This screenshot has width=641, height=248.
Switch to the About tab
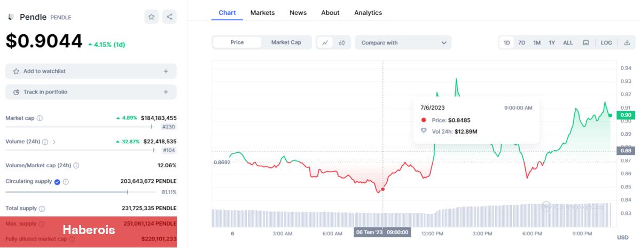tap(330, 12)
